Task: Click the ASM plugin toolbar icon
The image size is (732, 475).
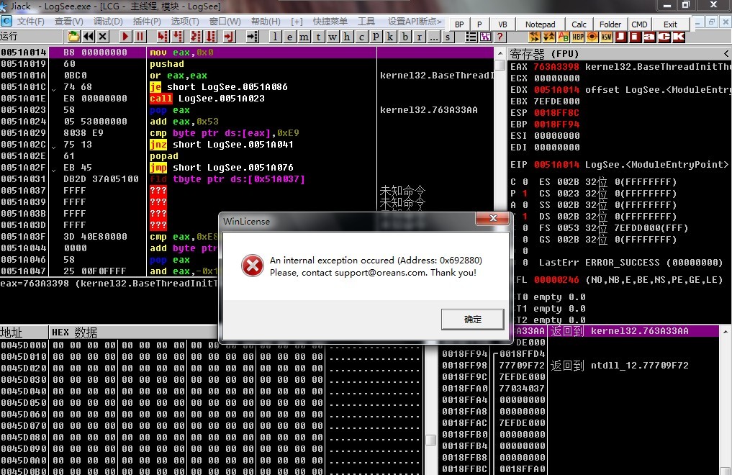Action: pyautogui.click(x=607, y=37)
